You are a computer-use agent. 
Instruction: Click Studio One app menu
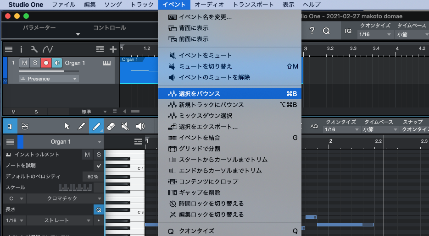pos(26,5)
